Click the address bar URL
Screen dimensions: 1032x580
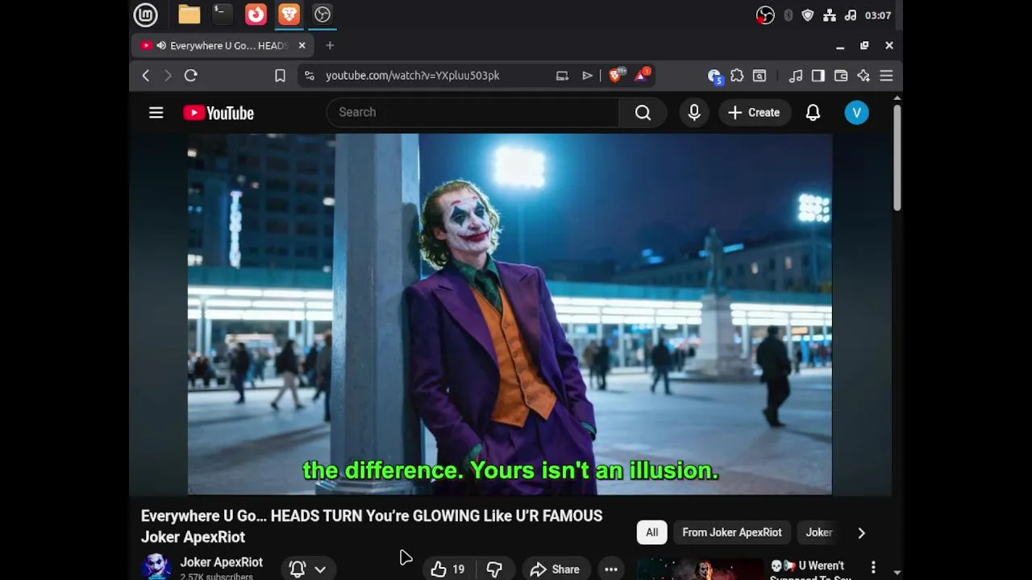coord(412,75)
